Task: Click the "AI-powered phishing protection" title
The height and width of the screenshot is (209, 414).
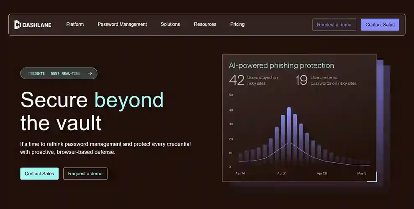Action: (281, 65)
